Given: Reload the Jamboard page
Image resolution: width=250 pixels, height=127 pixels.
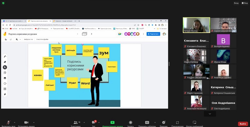Looking at the screenshot, I should click(10, 25).
